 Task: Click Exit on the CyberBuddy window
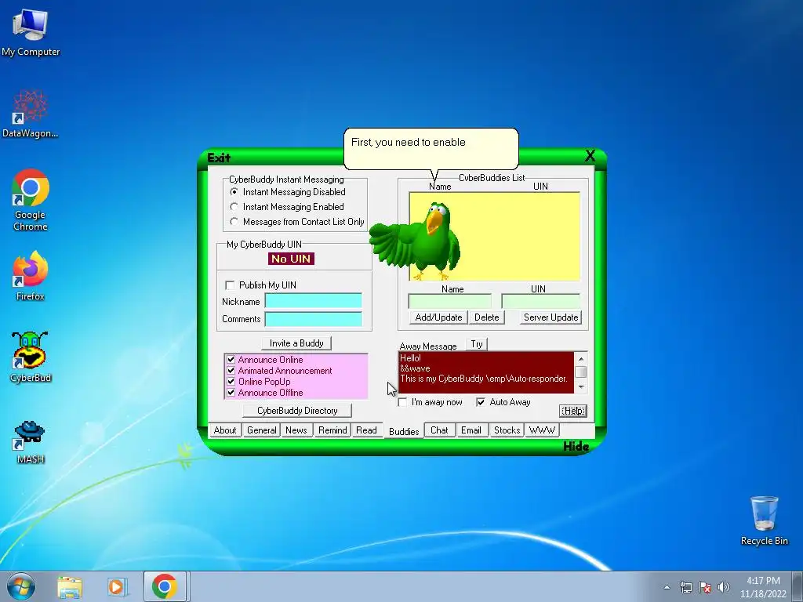point(220,158)
